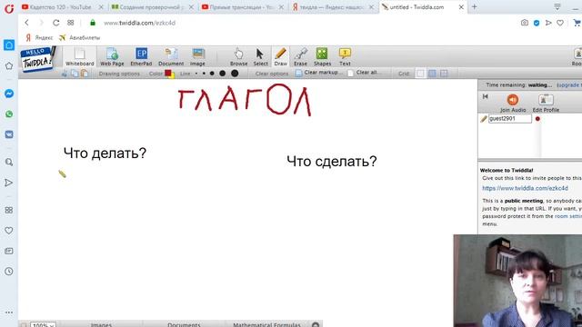Click the copy icon in drawing options bar

point(75,74)
